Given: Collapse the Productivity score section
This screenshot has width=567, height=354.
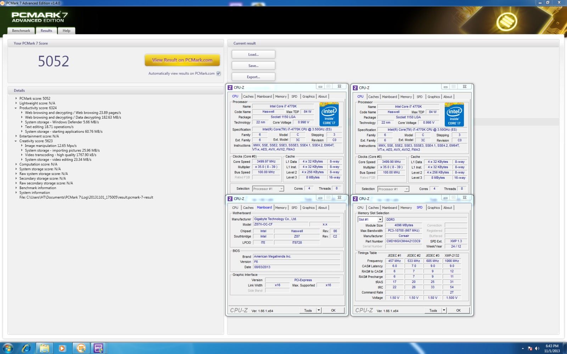Looking at the screenshot, I should tap(16, 108).
